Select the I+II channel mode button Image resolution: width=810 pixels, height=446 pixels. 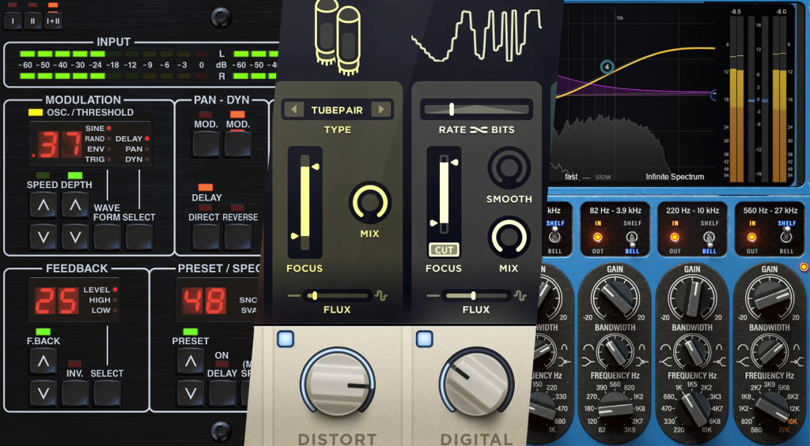click(53, 18)
